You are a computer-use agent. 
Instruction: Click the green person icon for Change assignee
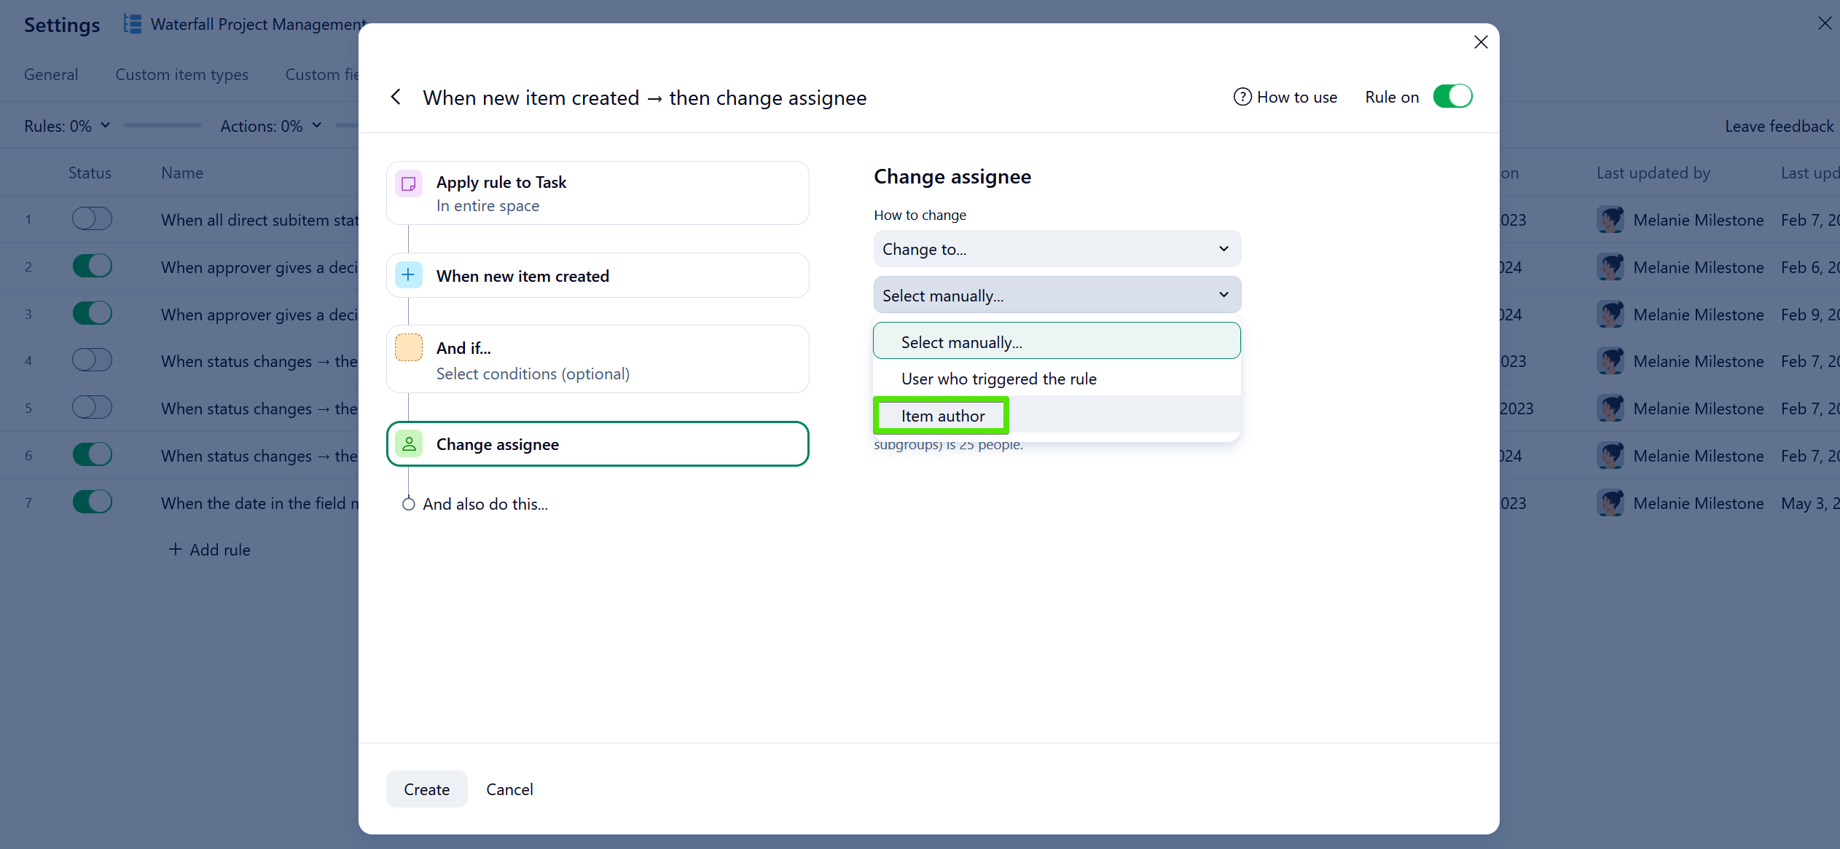[x=409, y=443]
